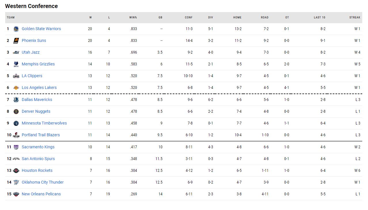This screenshot has width=368, height=210.
Task: Open the LA Clippers team link
Action: pos(32,76)
